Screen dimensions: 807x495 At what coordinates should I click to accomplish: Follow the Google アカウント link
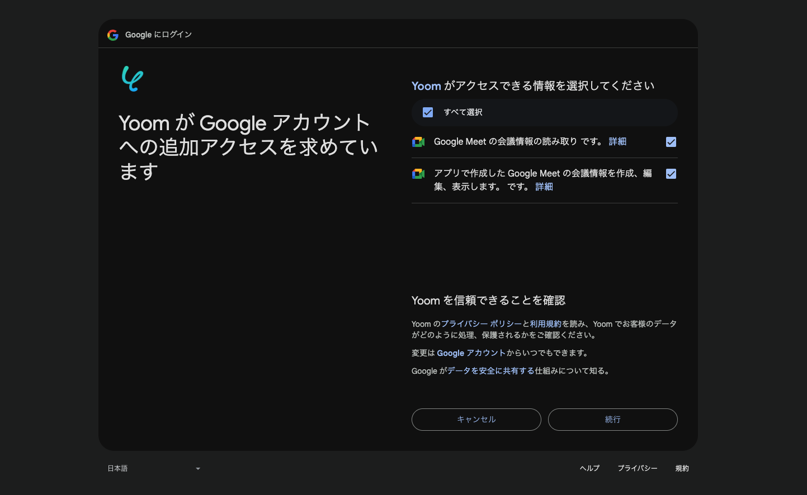471,353
